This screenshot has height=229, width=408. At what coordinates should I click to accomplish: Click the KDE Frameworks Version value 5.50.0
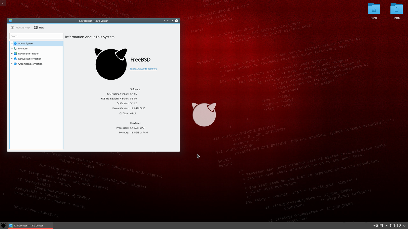pyautogui.click(x=133, y=99)
